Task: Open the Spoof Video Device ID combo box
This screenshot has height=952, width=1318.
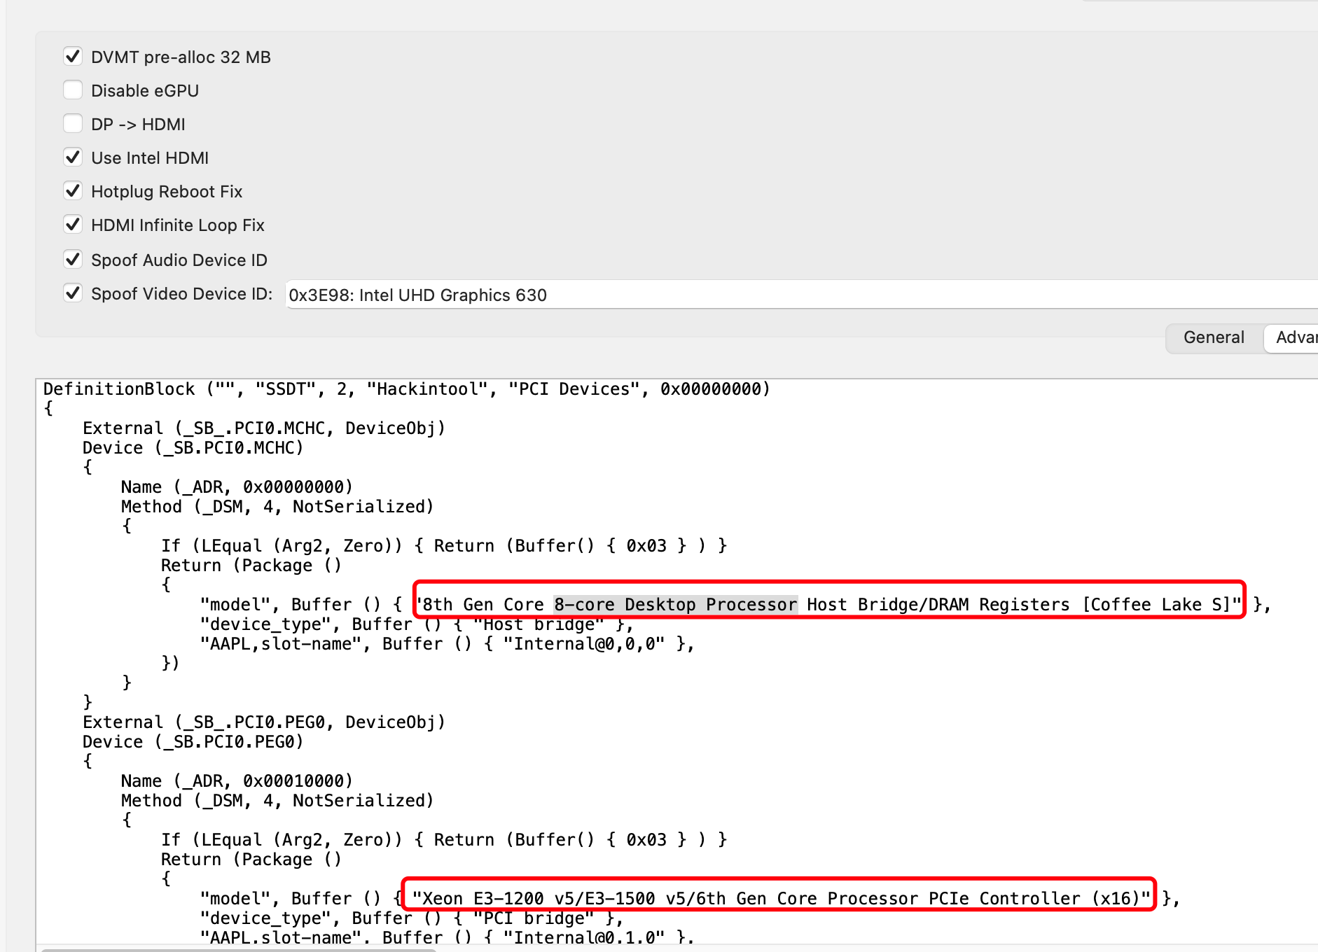Action: 802,295
